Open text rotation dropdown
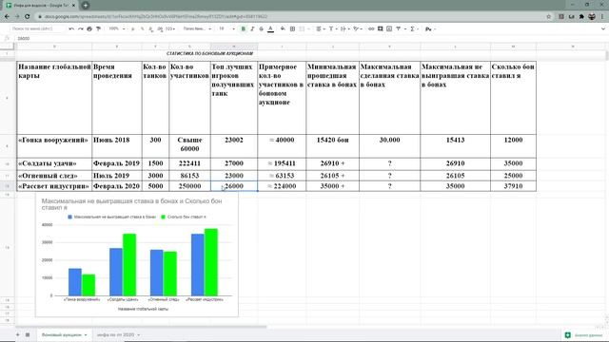Image resolution: width=609 pixels, height=342 pixels. (x=357, y=28)
